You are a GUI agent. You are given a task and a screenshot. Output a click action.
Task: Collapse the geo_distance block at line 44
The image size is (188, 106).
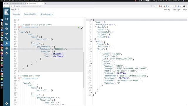pyautogui.click(x=17, y=47)
